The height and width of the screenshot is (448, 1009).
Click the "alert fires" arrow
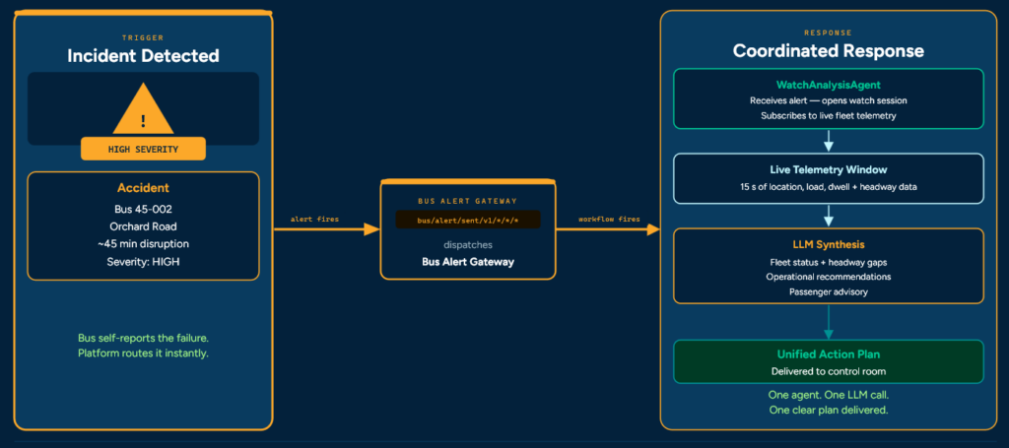326,229
